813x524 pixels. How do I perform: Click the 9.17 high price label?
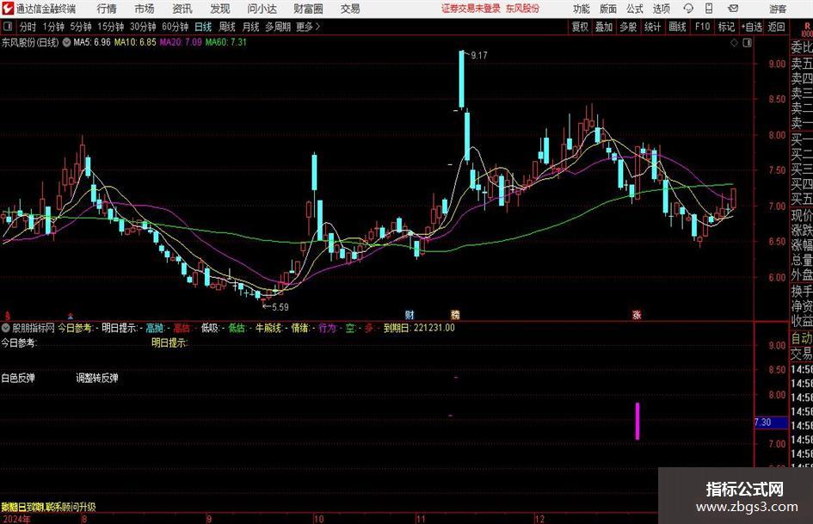pyautogui.click(x=479, y=56)
